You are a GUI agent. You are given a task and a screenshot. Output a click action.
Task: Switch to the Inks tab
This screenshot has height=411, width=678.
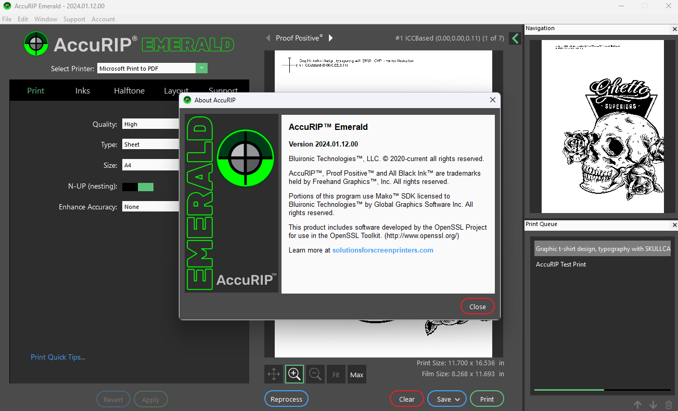(83, 91)
